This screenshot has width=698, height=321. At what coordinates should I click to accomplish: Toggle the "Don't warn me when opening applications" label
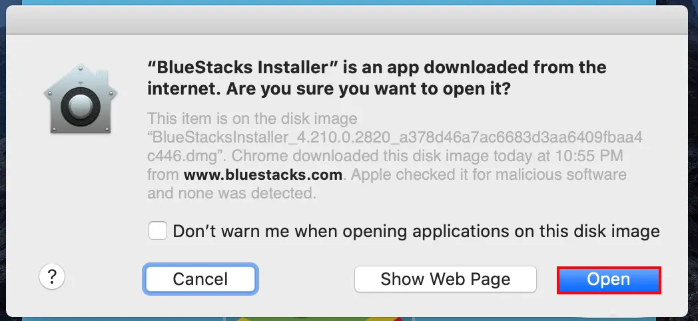[x=416, y=232]
